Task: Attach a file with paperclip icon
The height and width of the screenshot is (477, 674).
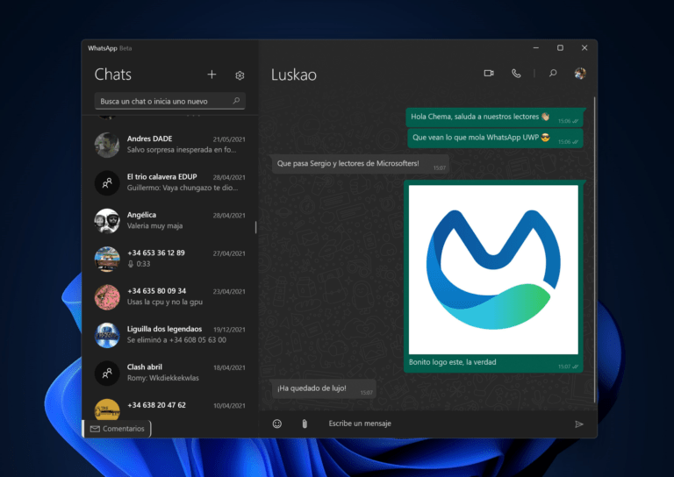Action: coord(304,424)
